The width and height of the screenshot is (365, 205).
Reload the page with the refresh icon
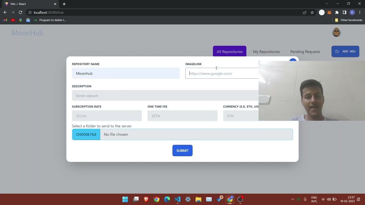pos(21,13)
